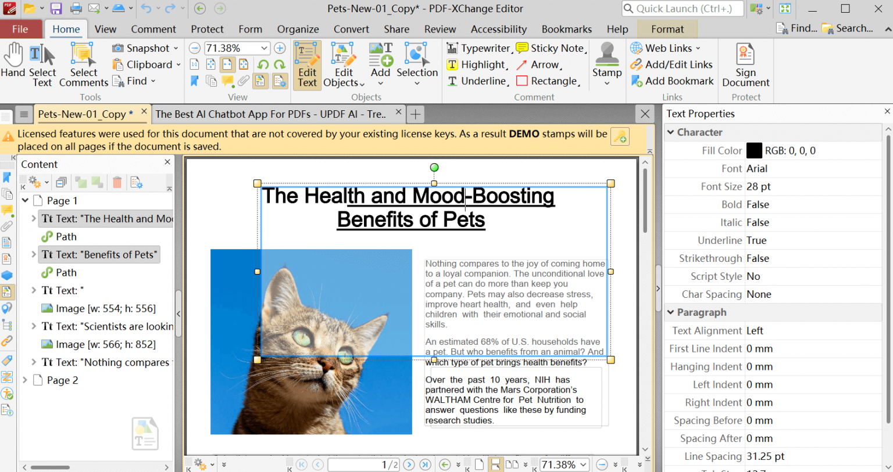
Task: Select the Rectangle comment tool
Action: click(547, 81)
